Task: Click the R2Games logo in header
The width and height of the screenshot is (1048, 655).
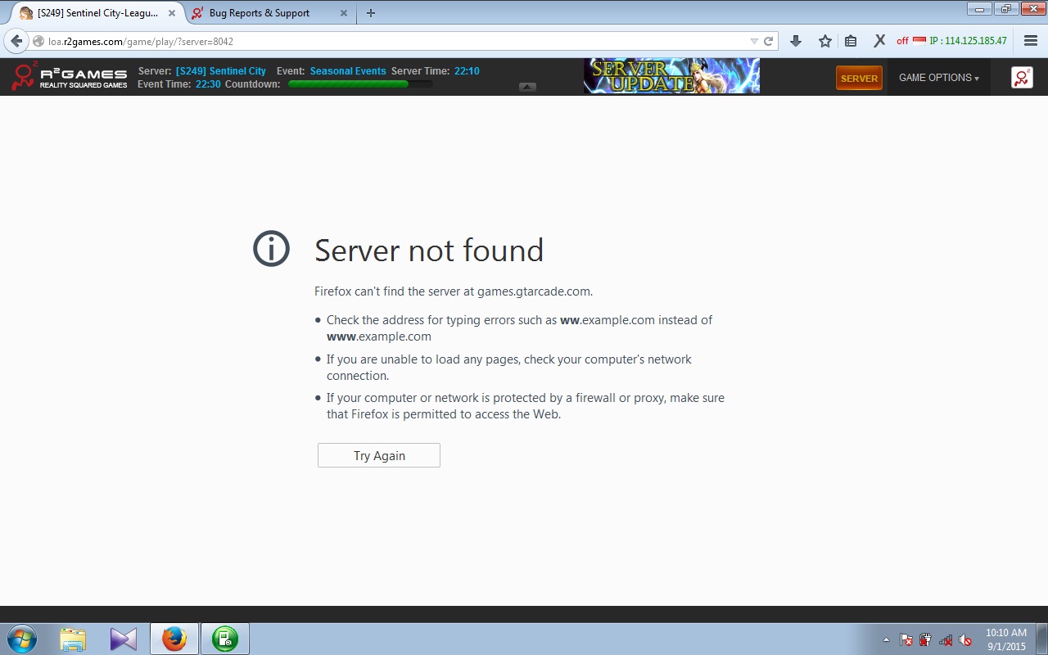Action: 70,78
